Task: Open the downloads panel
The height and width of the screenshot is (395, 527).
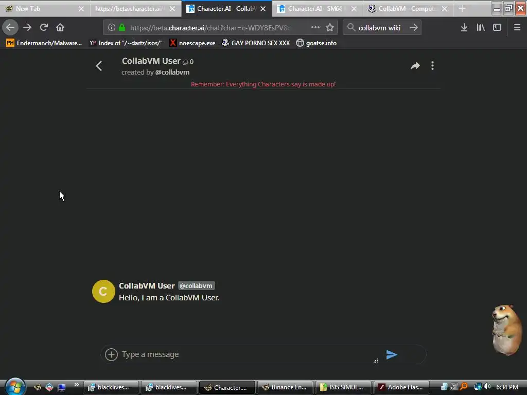Action: pos(464,28)
